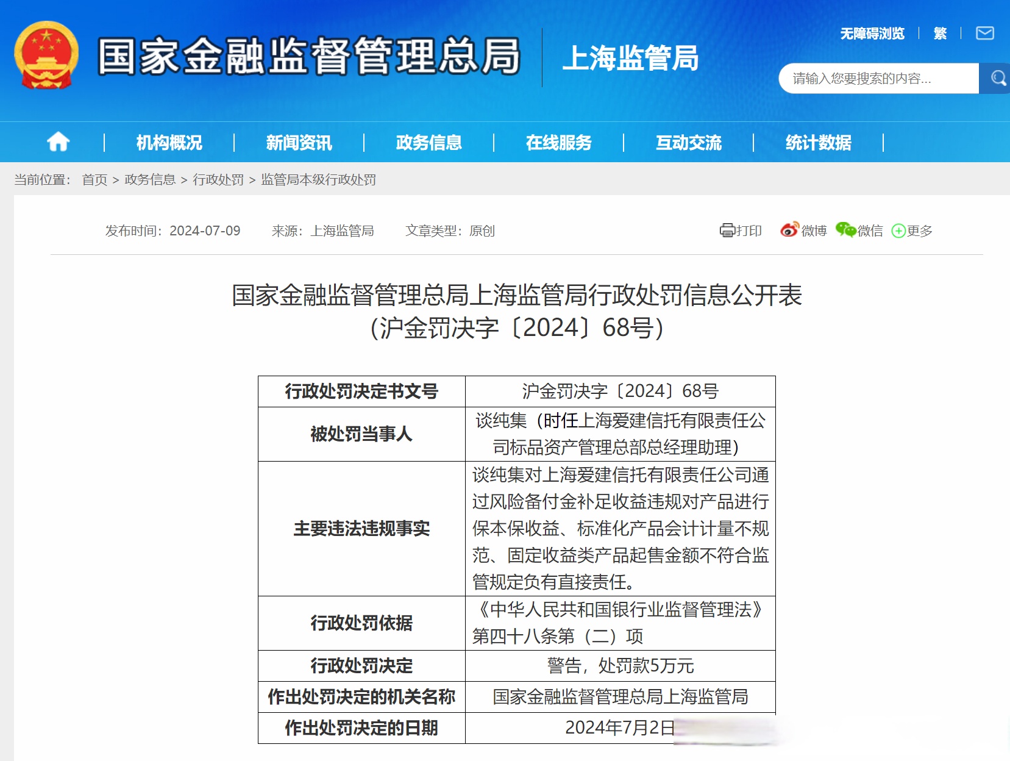Click the 2024年7月2日 date cell
Viewport: 1010px width, 761px height.
click(621, 728)
